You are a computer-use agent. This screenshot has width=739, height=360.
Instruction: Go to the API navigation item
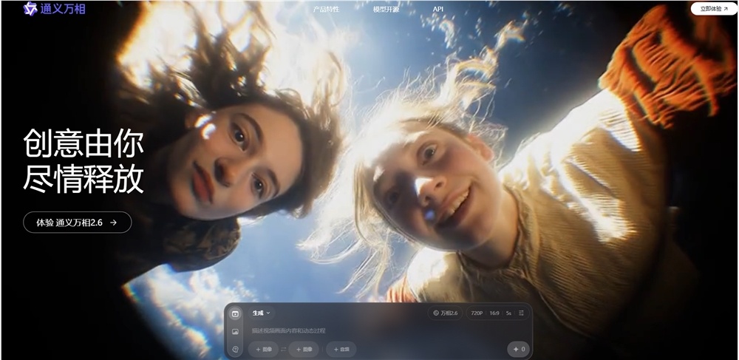point(438,10)
